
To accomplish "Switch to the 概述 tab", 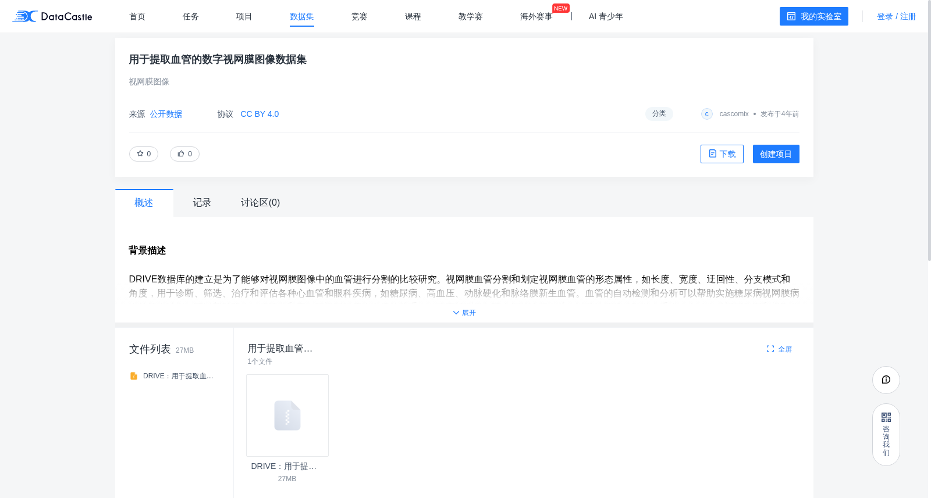I will coord(144,203).
